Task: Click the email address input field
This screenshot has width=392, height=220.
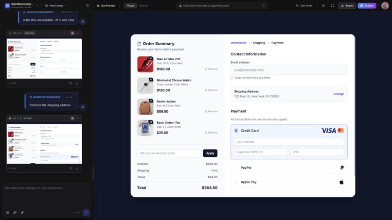Action: point(289,70)
